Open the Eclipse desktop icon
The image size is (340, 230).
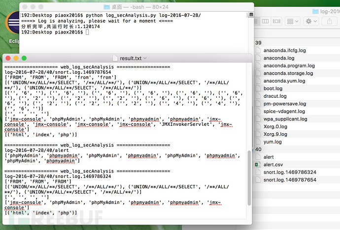[13, 27]
